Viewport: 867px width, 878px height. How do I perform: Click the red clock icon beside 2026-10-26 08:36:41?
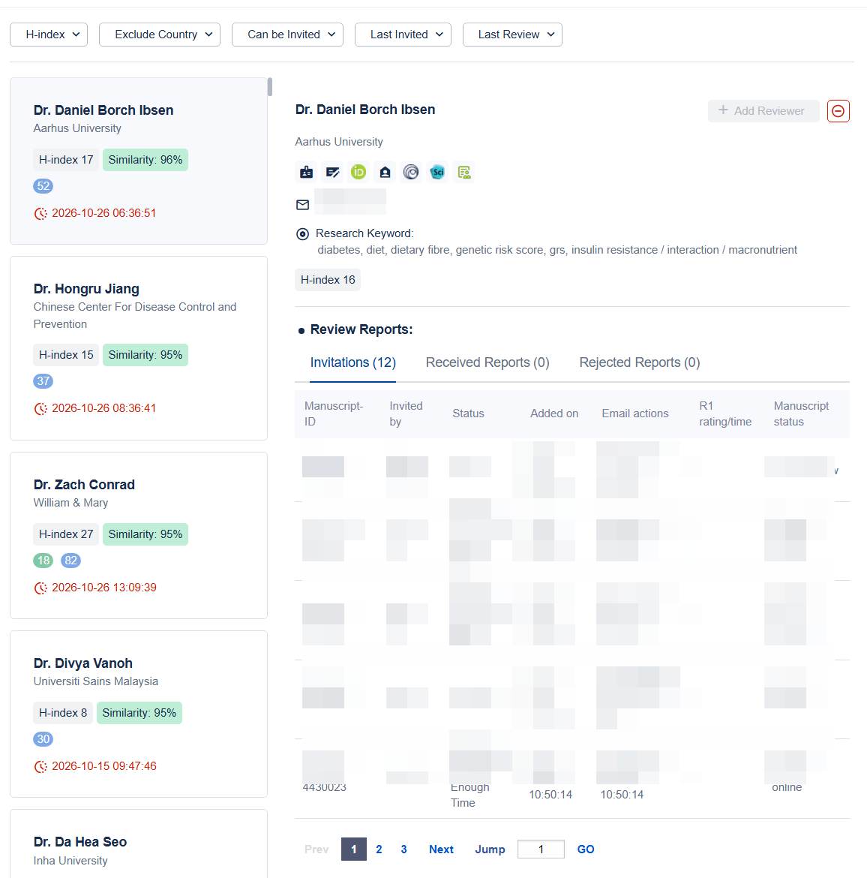40,409
